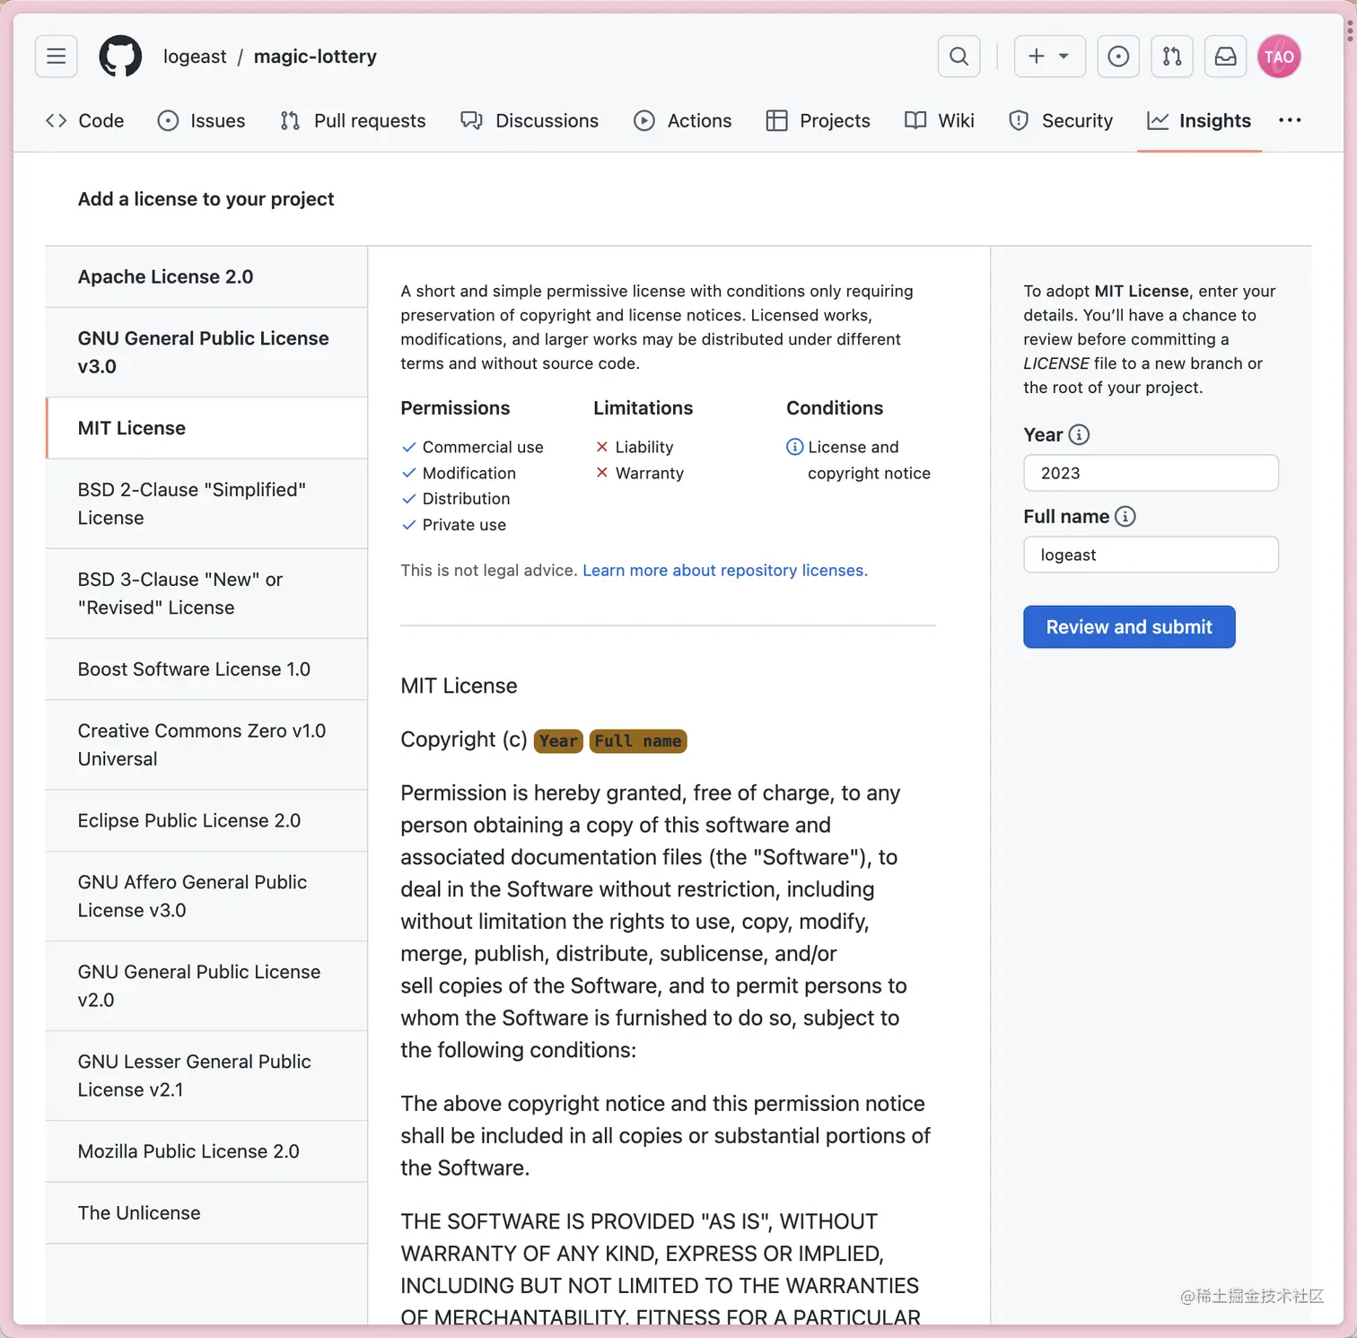Click the Distribution check icon
The width and height of the screenshot is (1357, 1338).
point(409,499)
